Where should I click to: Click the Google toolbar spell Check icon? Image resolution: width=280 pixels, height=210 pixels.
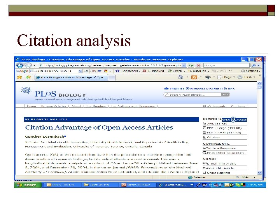tap(170, 71)
